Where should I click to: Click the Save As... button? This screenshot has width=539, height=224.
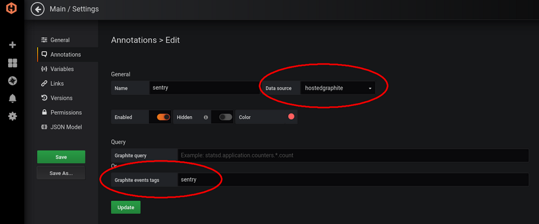coord(61,173)
